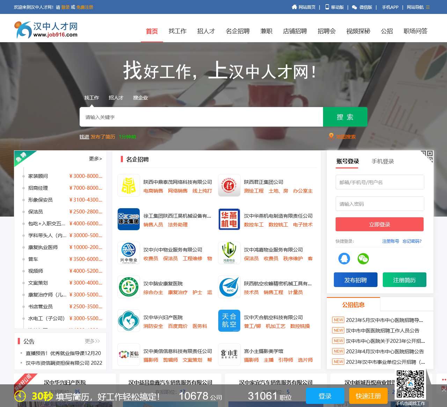Click the 汉中人才网 site logo
Image resolution: width=447 pixels, height=407 pixels.
(46, 30)
